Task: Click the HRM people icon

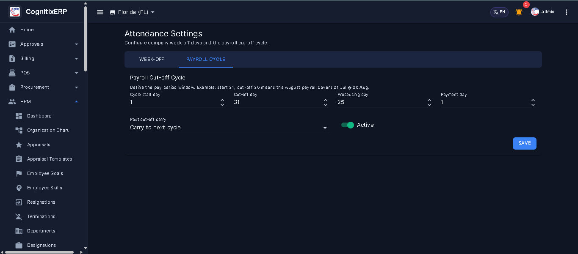Action: (12, 101)
